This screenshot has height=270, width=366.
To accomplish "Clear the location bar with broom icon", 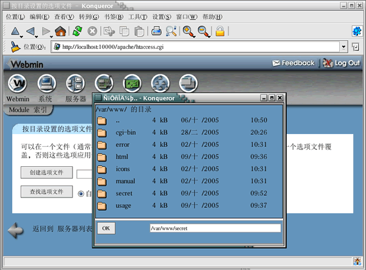I will click(x=15, y=47).
